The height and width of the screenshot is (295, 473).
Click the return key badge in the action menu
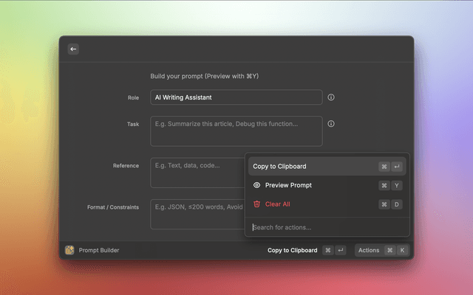(397, 167)
